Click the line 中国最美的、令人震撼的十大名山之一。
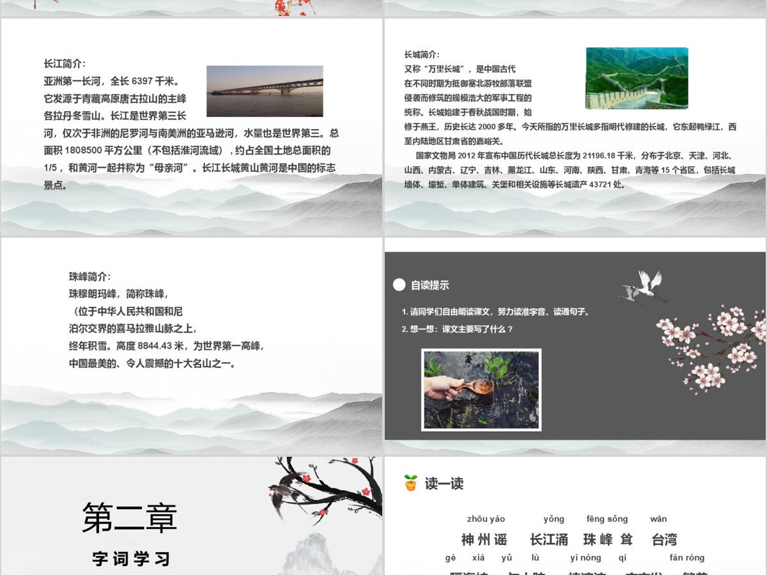The image size is (767, 575). [x=153, y=363]
